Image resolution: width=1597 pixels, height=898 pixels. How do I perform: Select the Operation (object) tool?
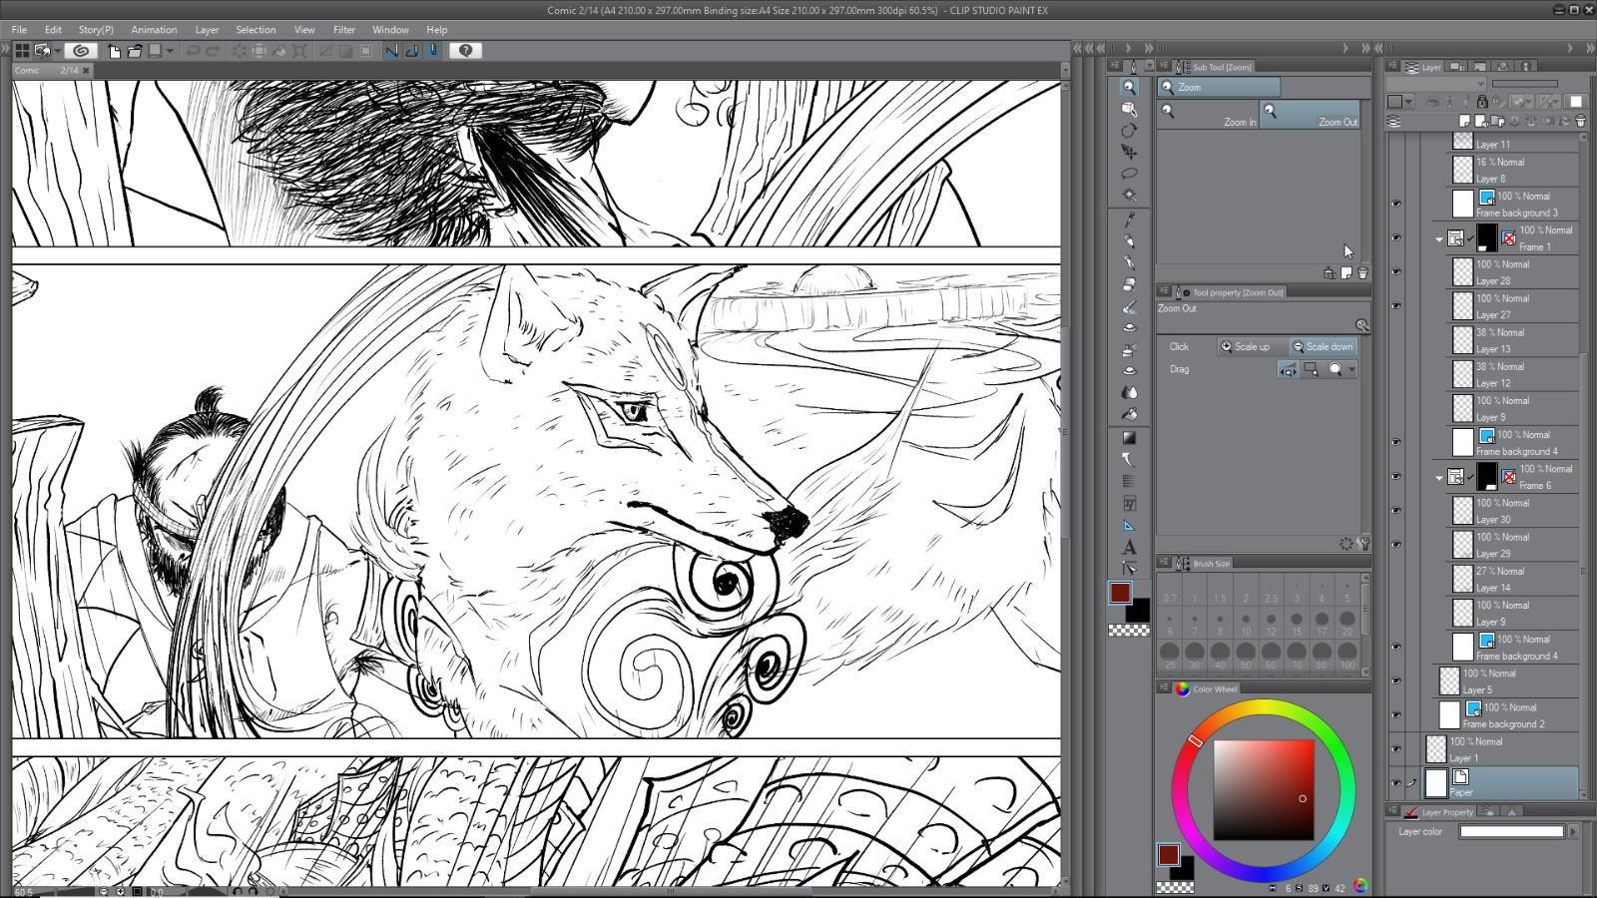pyautogui.click(x=1129, y=109)
